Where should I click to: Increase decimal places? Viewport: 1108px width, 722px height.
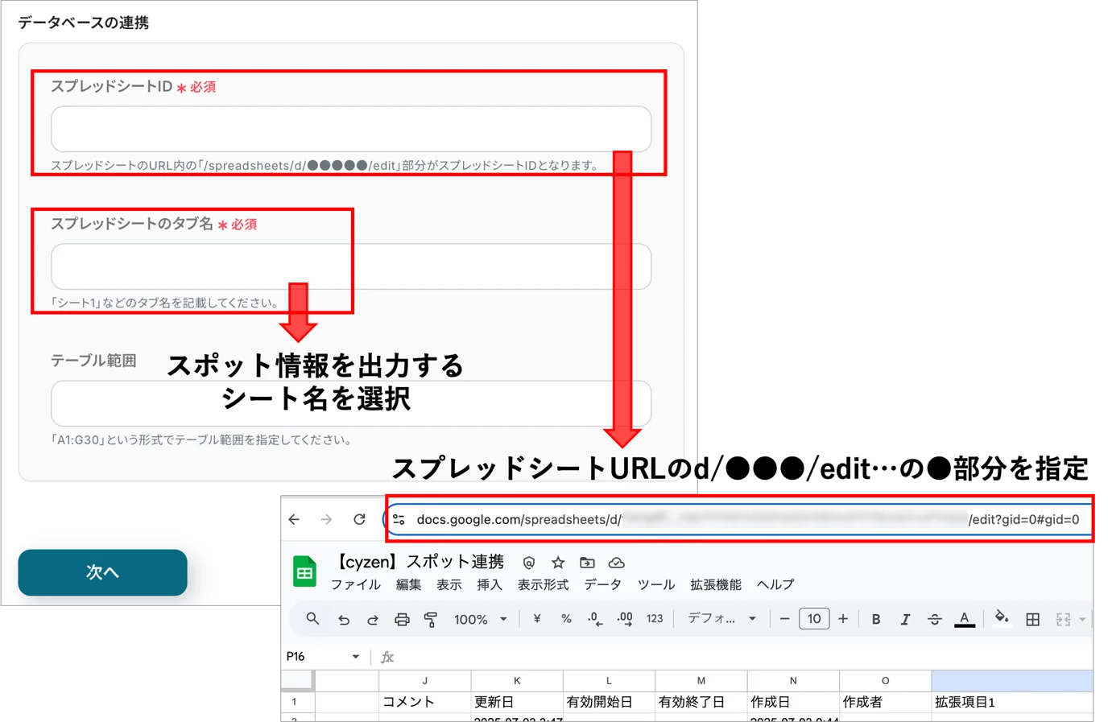tap(625, 619)
